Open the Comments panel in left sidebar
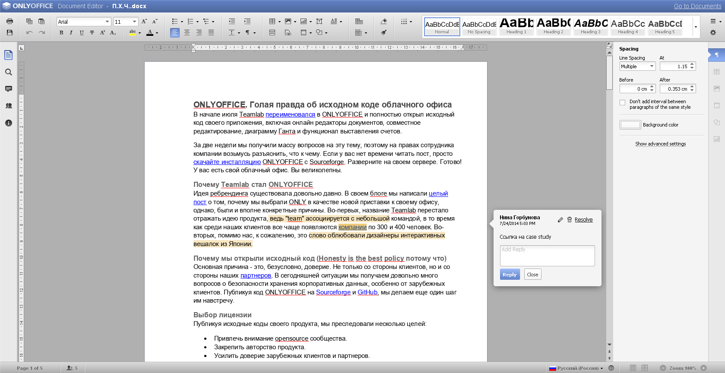725x373 pixels. click(9, 89)
